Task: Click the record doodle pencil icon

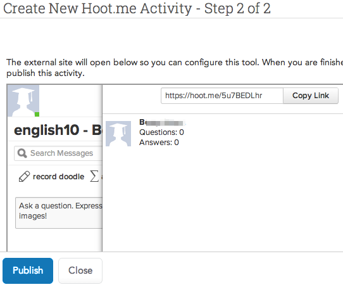Action: (24, 177)
